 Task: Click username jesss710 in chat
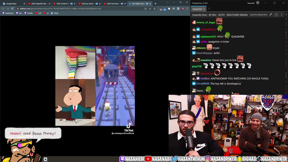click(197, 66)
